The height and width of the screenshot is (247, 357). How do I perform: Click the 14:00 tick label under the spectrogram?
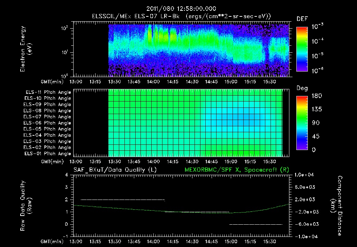coord(153,82)
